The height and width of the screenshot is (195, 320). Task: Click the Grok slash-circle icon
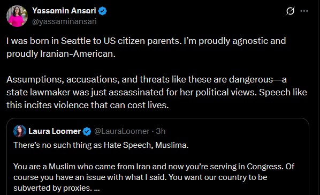[290, 11]
